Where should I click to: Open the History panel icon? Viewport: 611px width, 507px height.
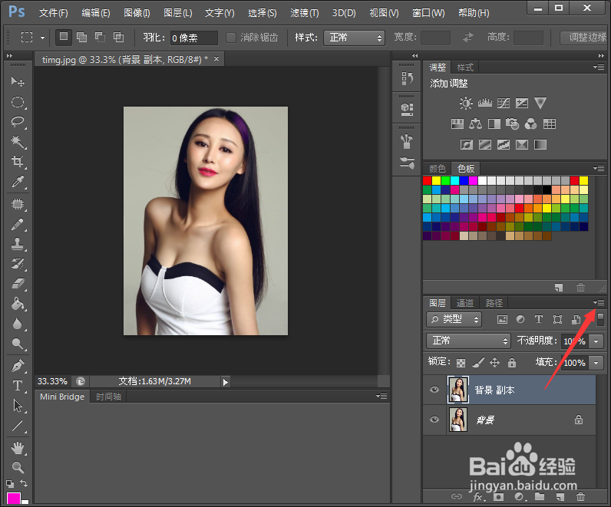click(x=407, y=78)
